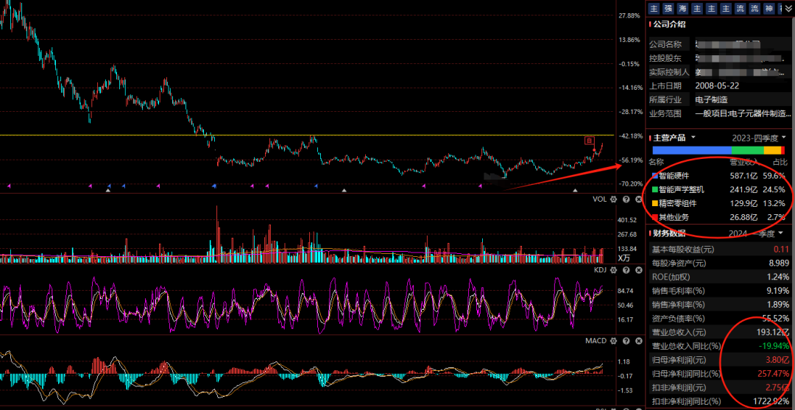Image resolution: width=795 pixels, height=410 pixels.
Task: Click the 归母净利润同比(%) value 257.47%
Action: (x=771, y=374)
